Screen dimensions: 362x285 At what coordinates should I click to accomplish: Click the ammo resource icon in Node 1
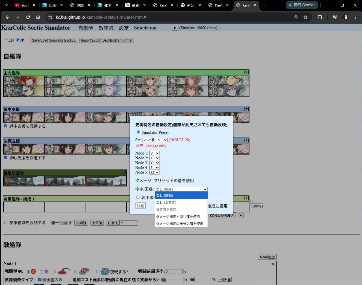(x=192, y=280)
